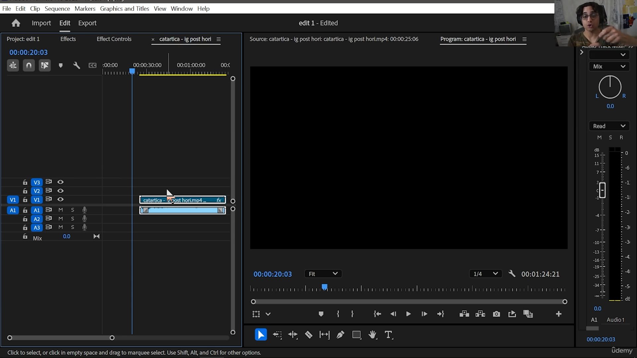This screenshot has height=358, width=637.
Task: Mute audio track A1
Action: pos(61,210)
